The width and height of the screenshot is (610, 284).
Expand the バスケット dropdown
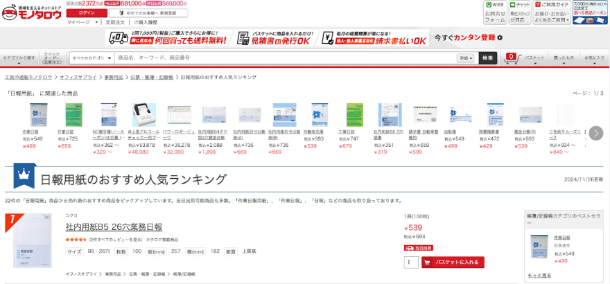[535, 58]
